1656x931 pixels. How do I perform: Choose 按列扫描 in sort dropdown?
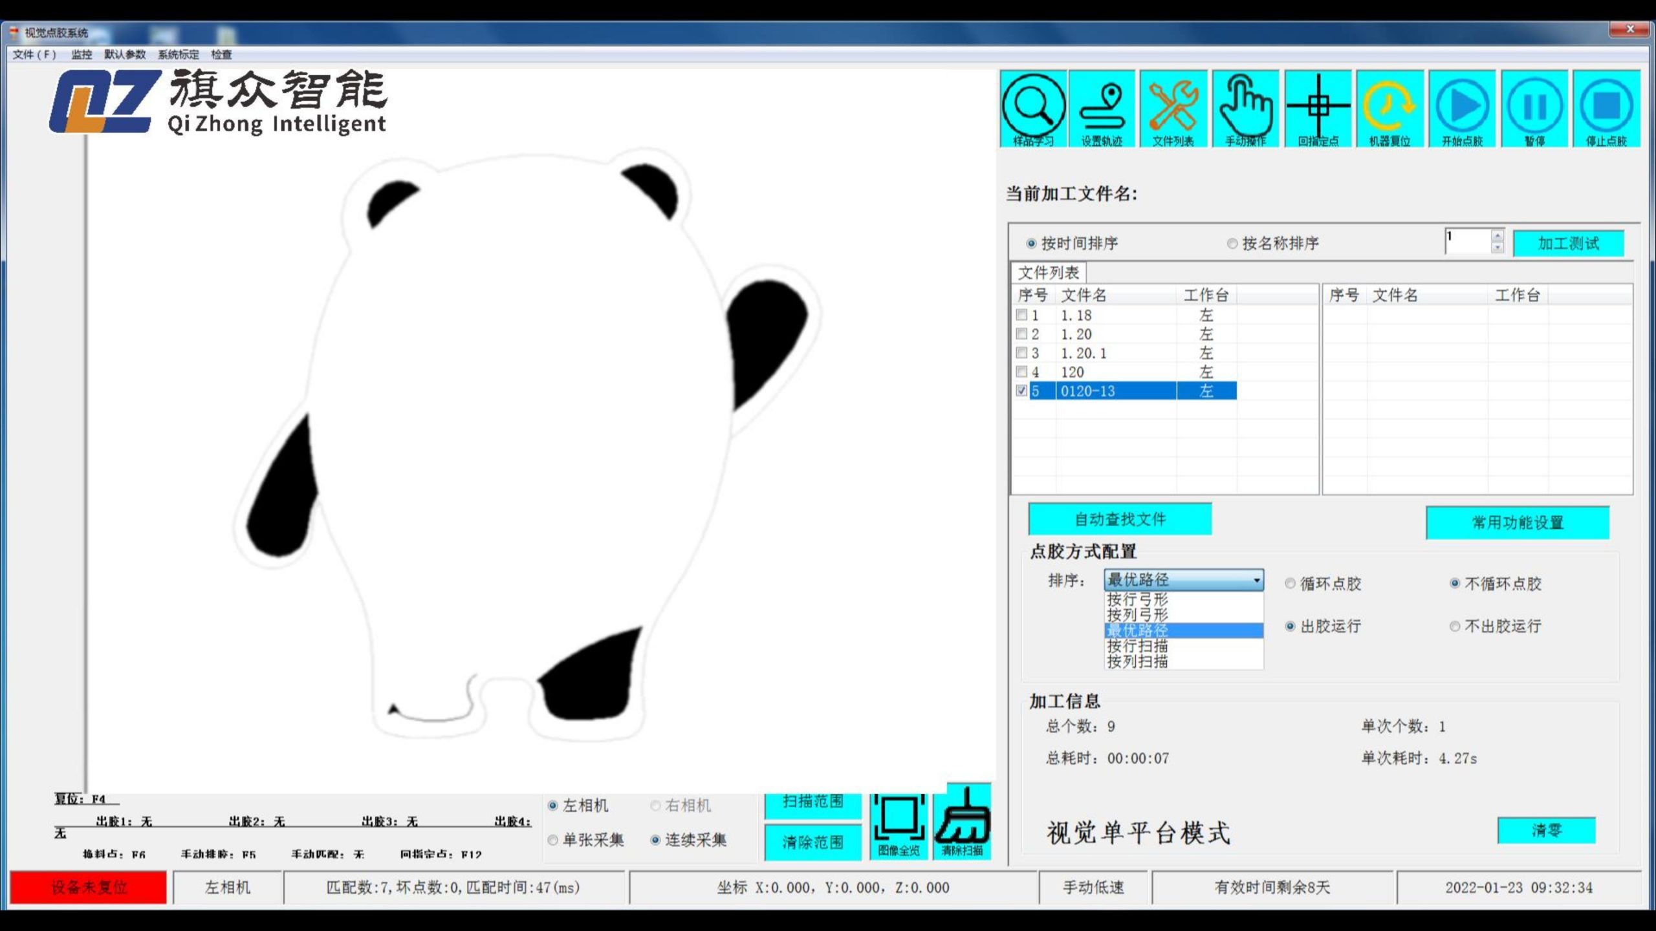pyautogui.click(x=1183, y=661)
